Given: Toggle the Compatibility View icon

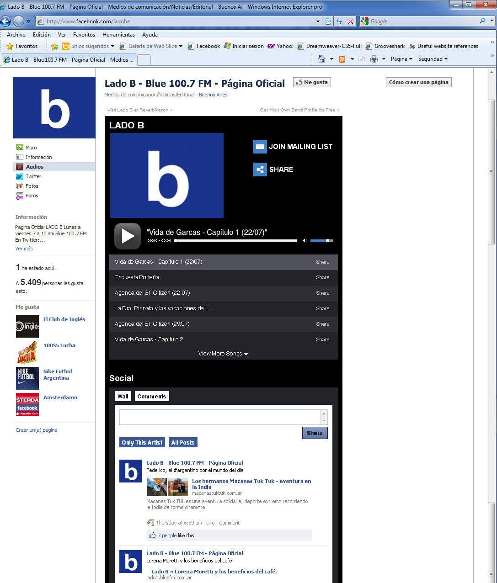Looking at the screenshot, I should pyautogui.click(x=328, y=21).
